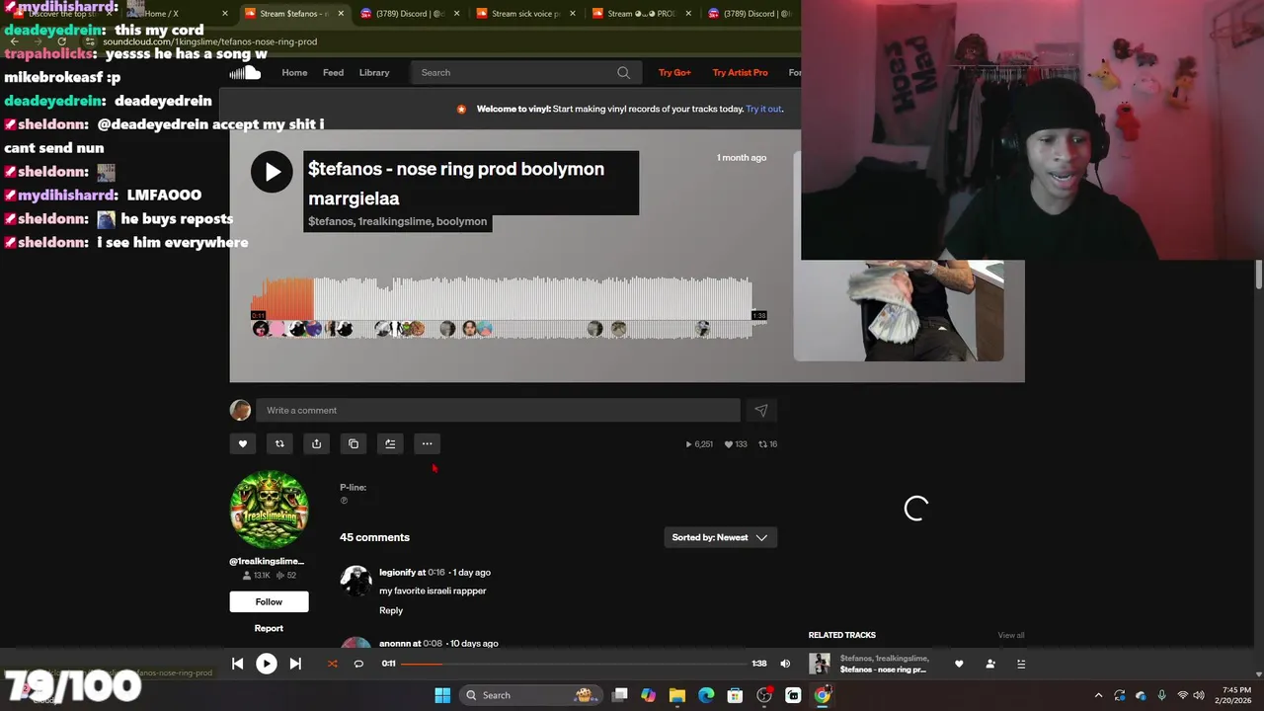Click the page vertical scrollbar
This screenshot has width=1264, height=711.
click(1259, 276)
